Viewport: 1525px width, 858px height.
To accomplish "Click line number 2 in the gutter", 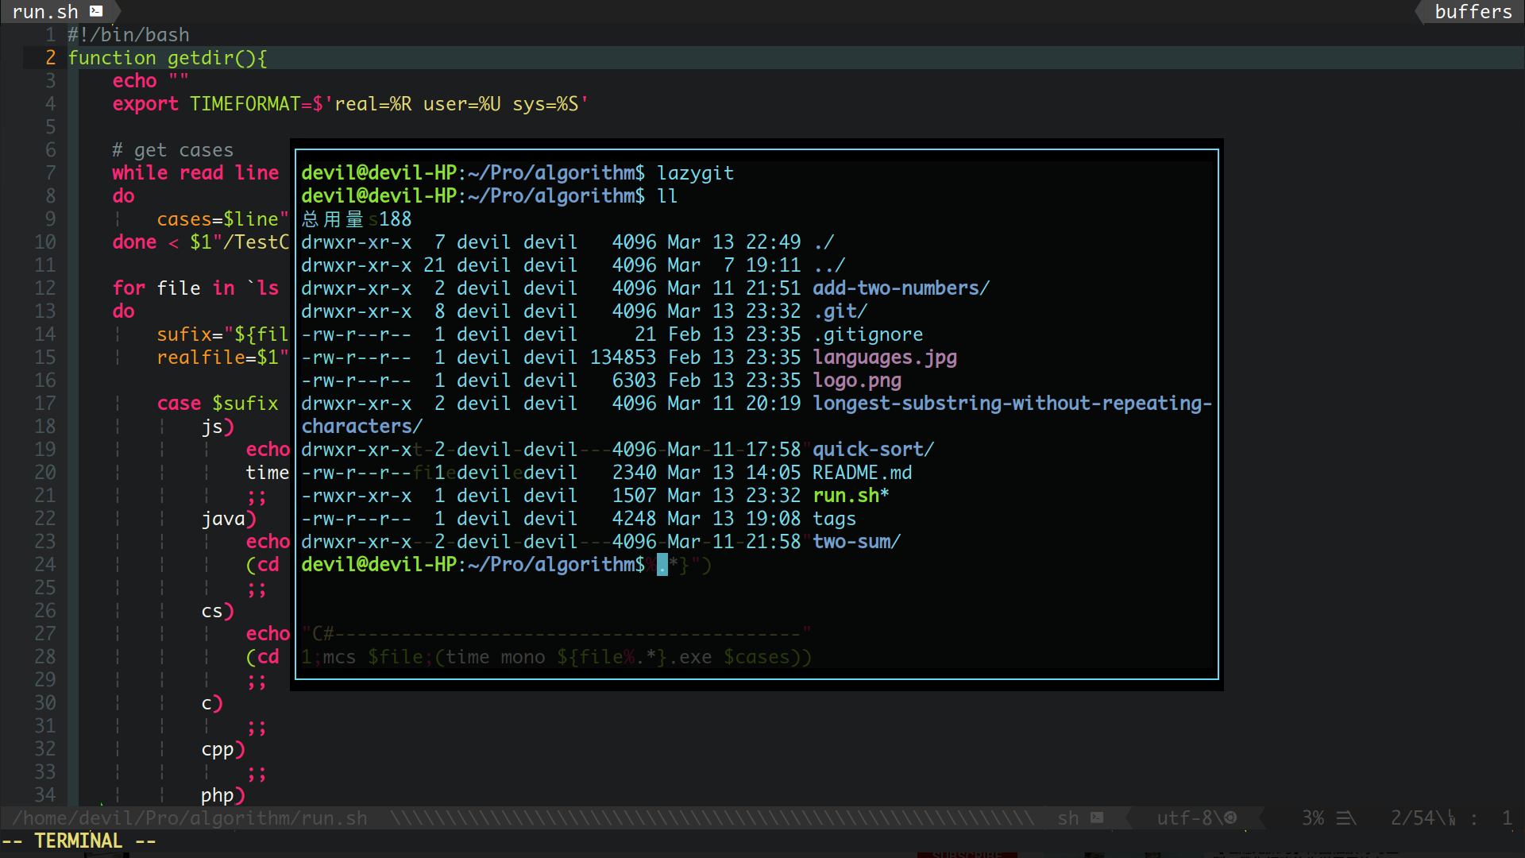I will pyautogui.click(x=50, y=58).
